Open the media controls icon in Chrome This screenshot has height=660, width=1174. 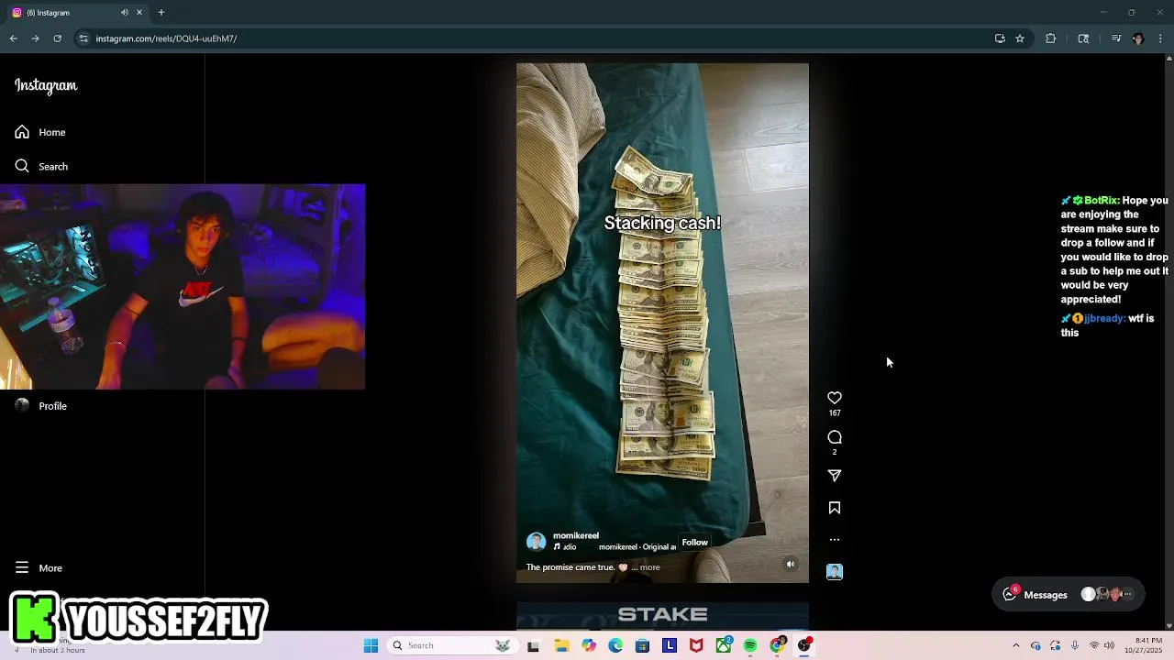click(x=1116, y=38)
